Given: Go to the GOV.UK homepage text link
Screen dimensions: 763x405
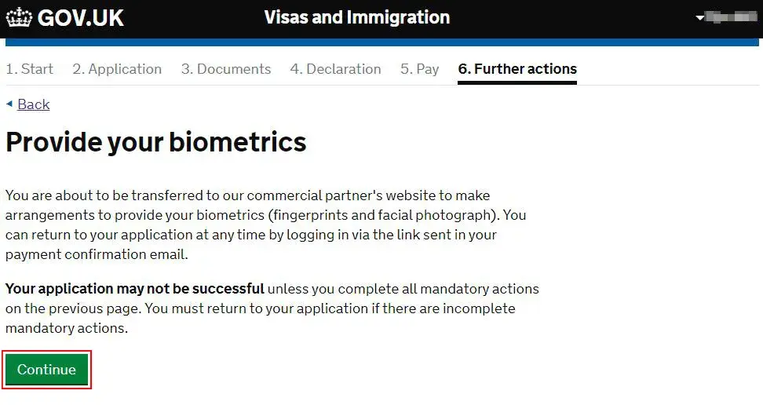Looking at the screenshot, I should pos(81,18).
